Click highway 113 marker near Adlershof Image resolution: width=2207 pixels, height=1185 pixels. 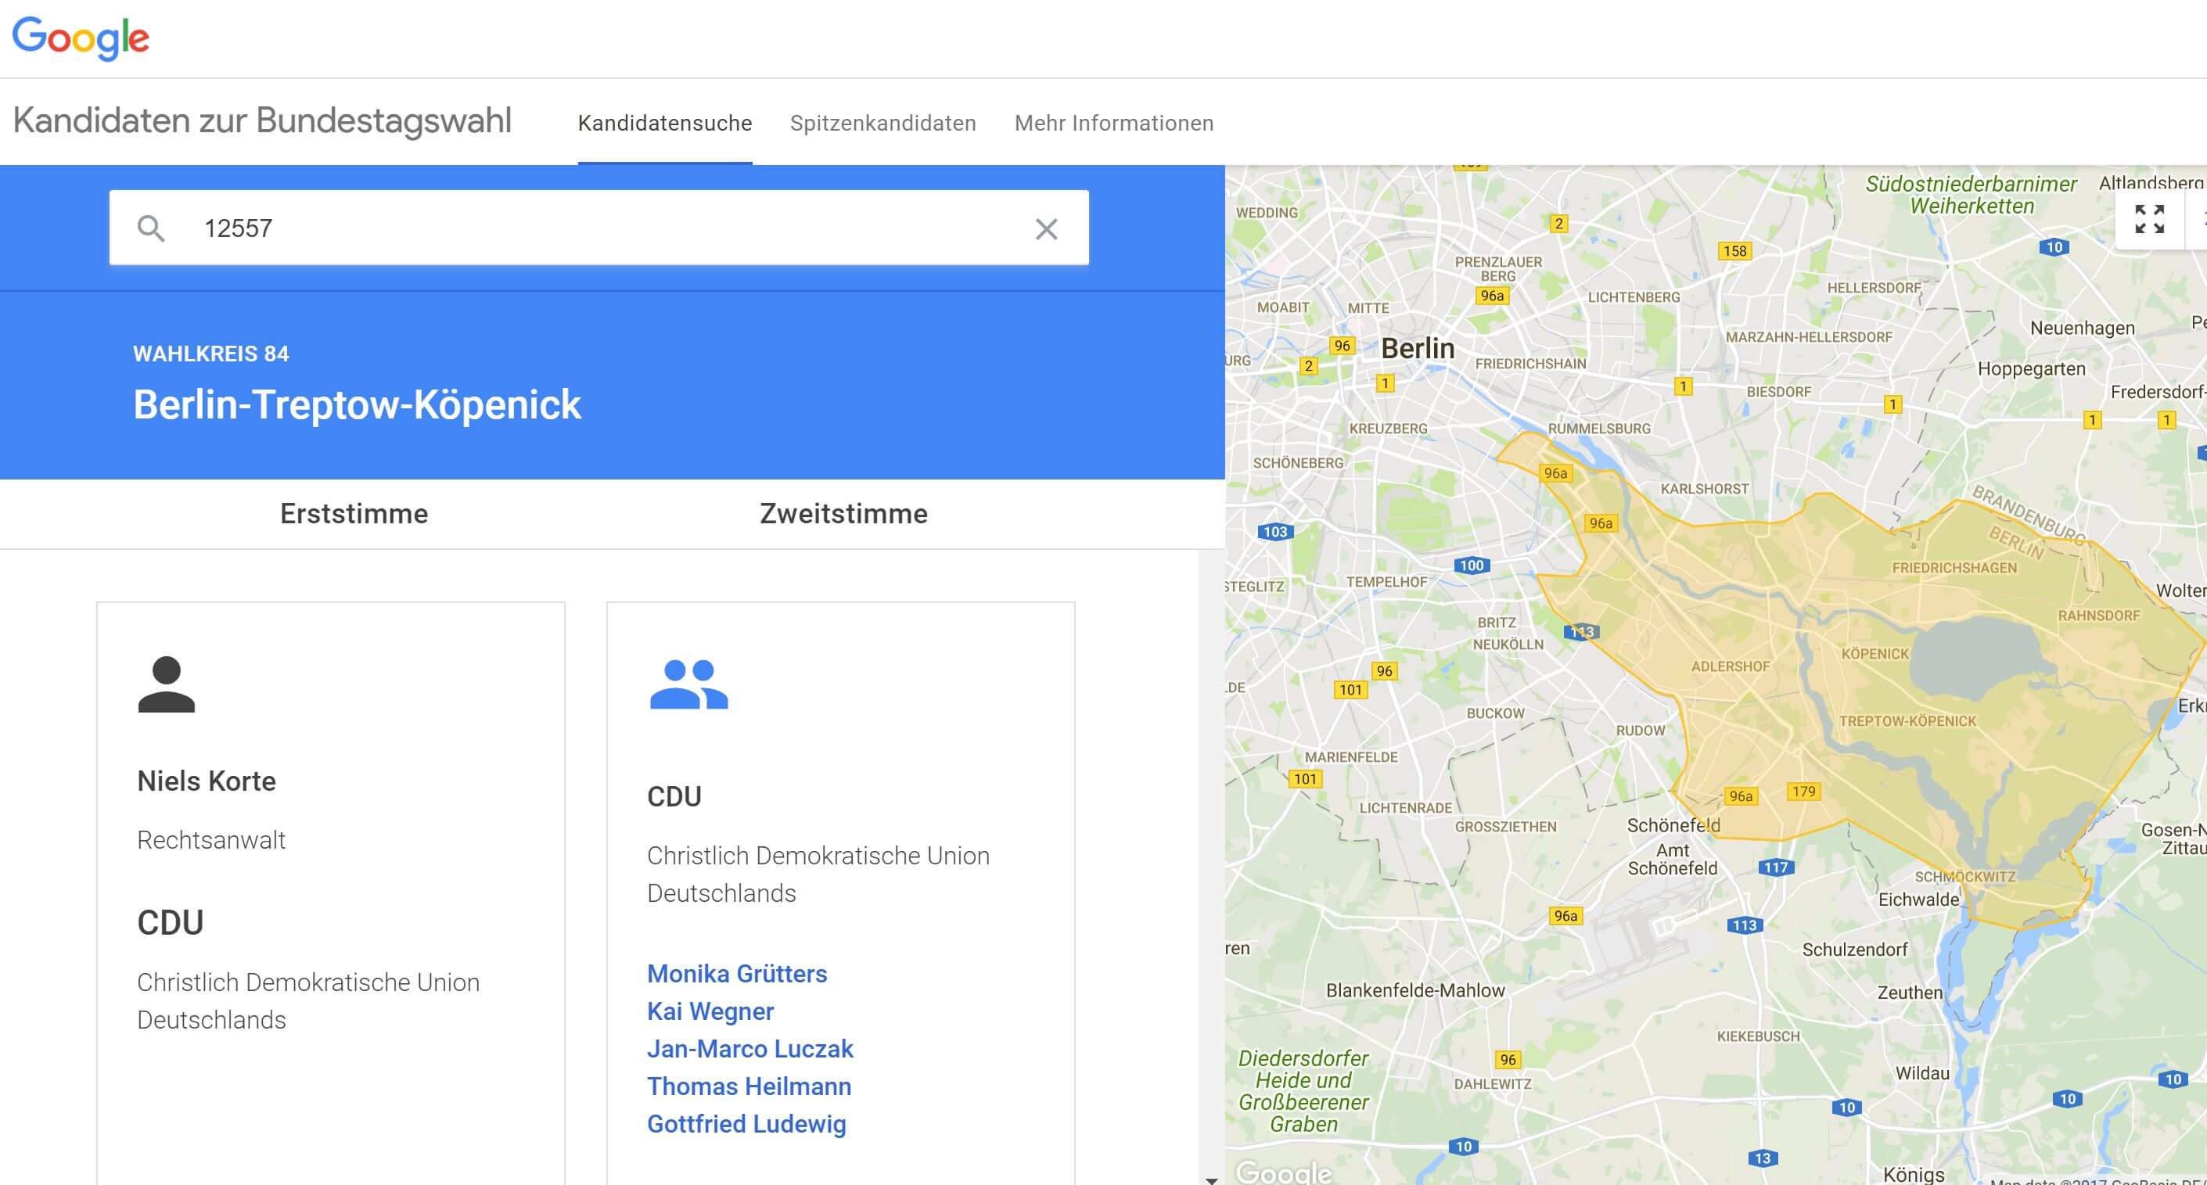click(1582, 631)
